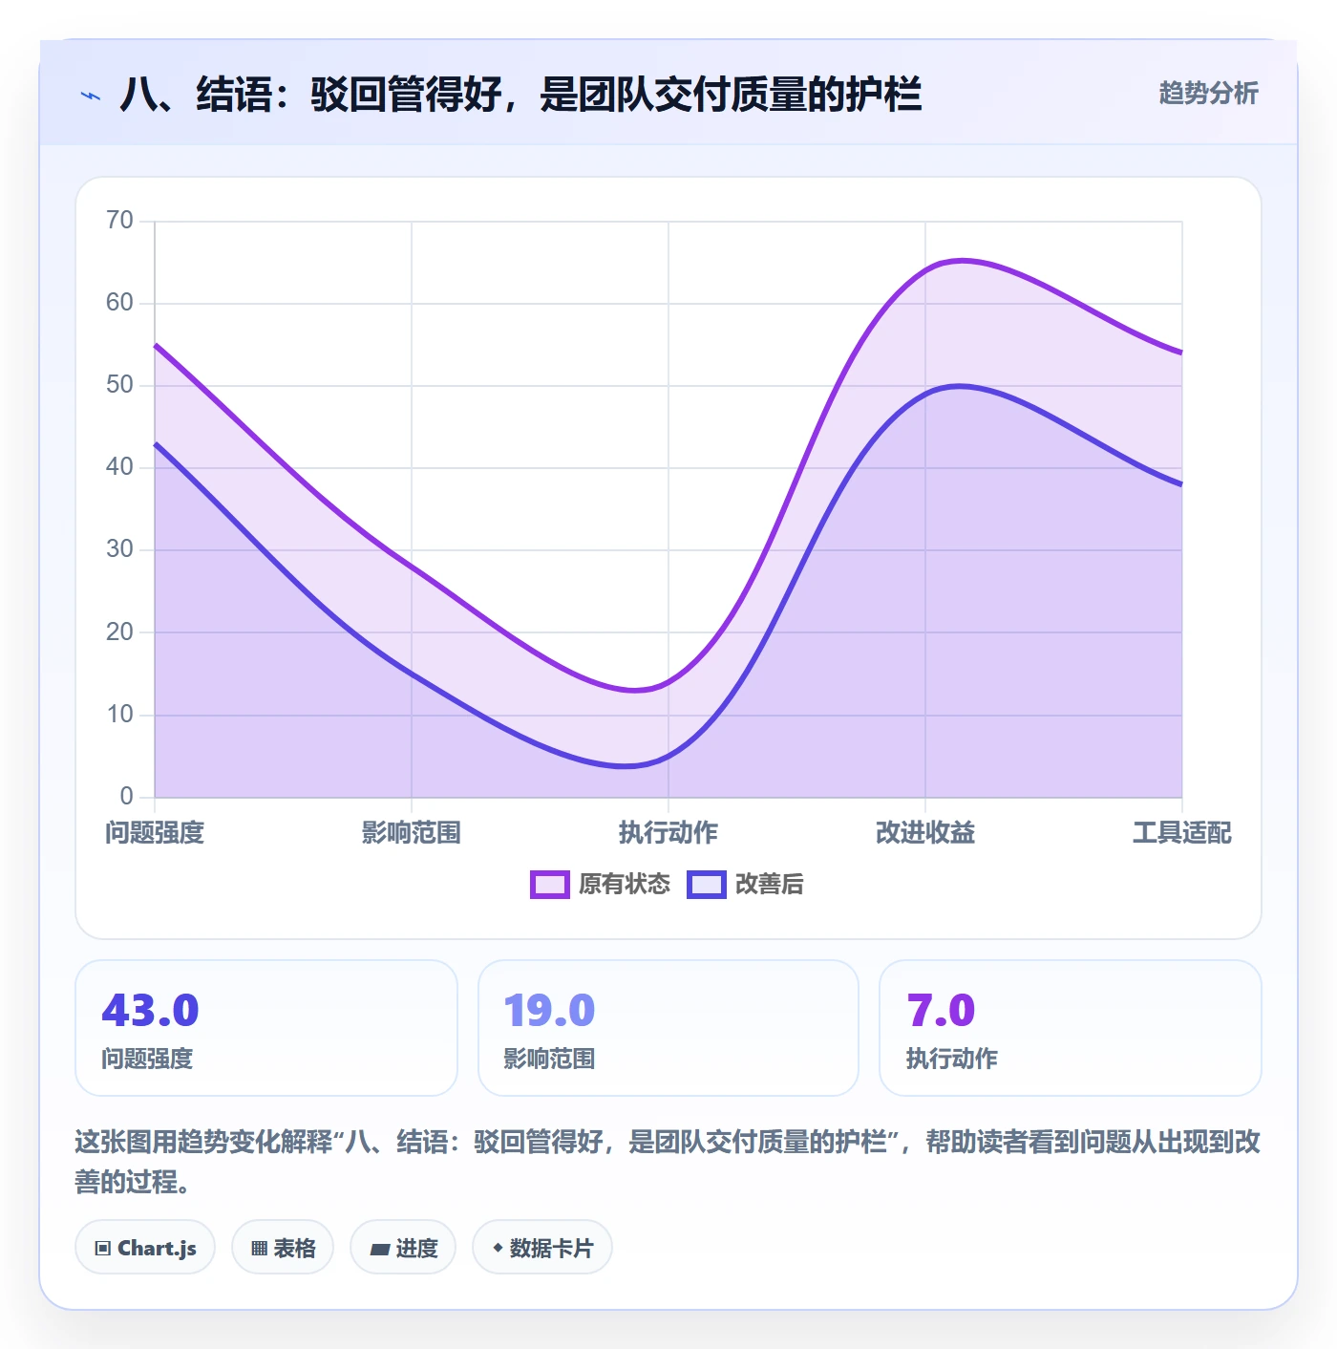Click the 问题强度 x-axis label
The image size is (1337, 1349).
click(155, 832)
